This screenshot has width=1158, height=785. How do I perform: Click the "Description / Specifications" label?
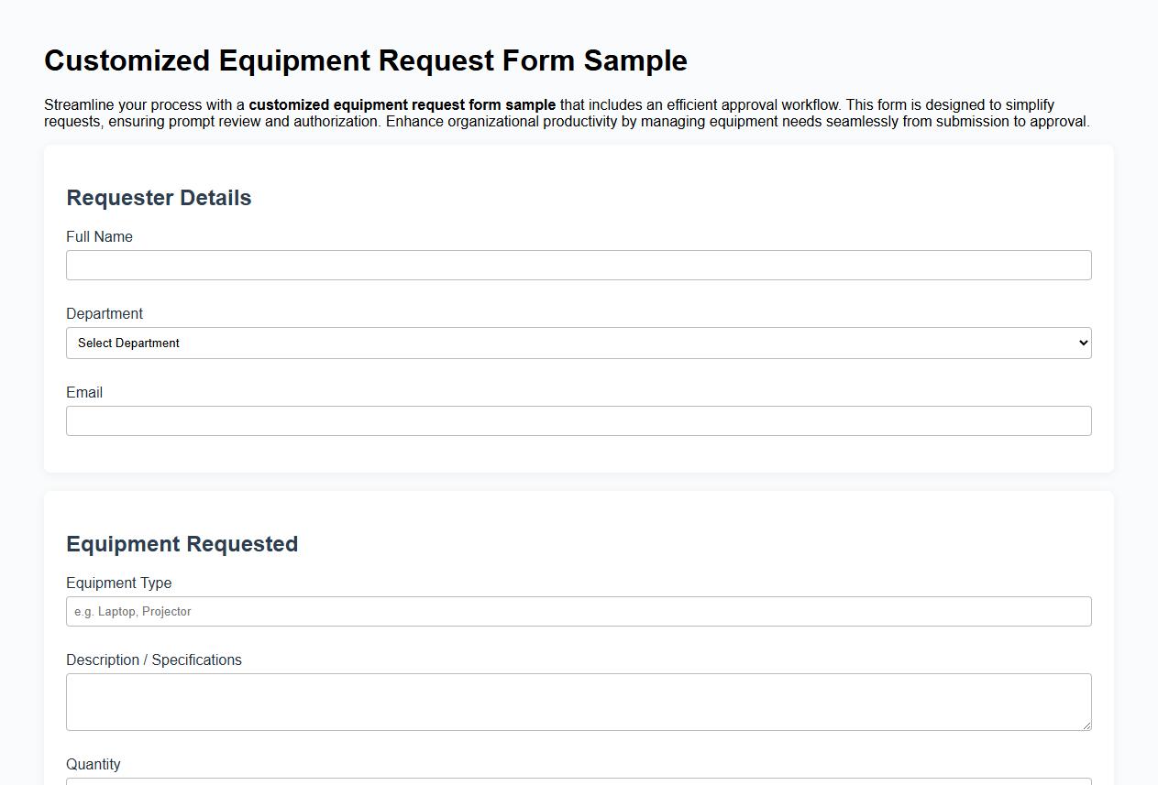(154, 660)
